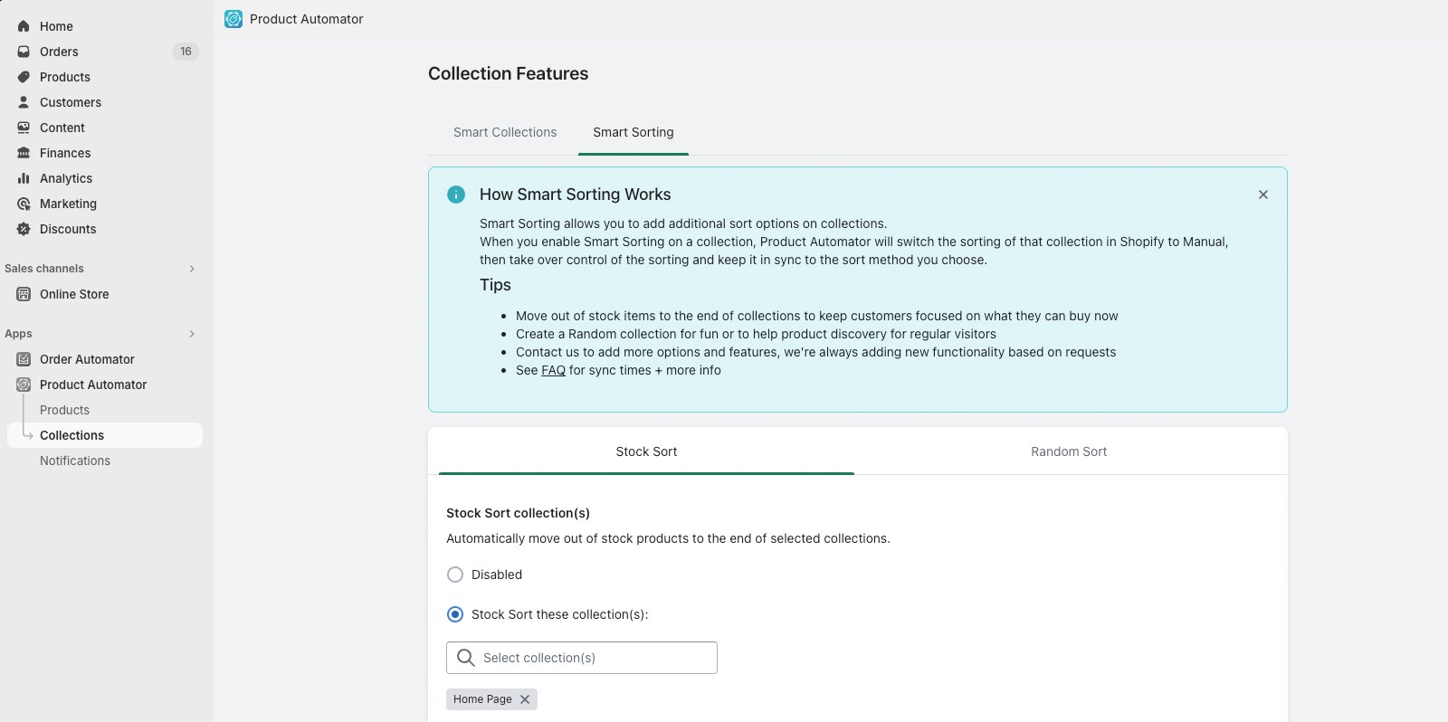Click the Tips heading in the banner

pos(495,285)
